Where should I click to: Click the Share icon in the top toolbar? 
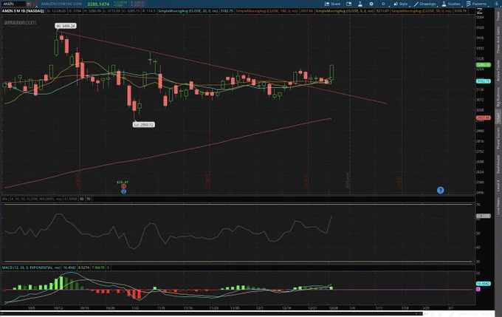tap(332, 4)
